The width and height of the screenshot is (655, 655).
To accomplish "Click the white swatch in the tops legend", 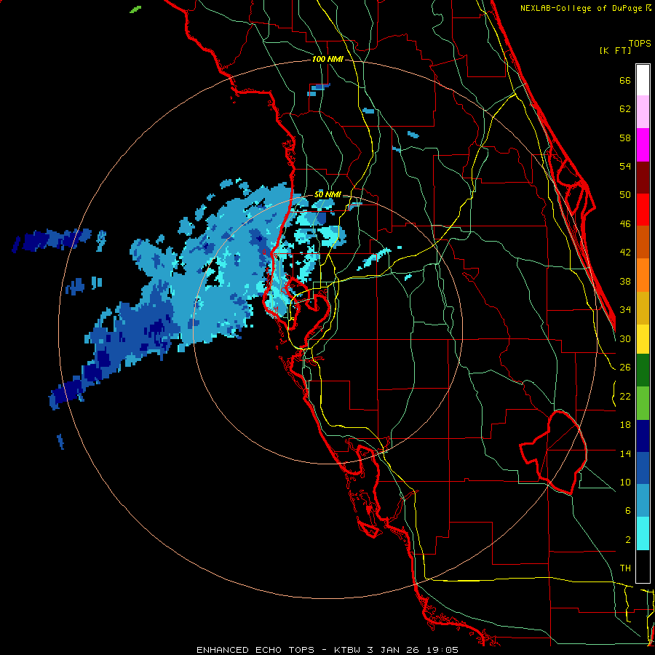I will 643,80.
